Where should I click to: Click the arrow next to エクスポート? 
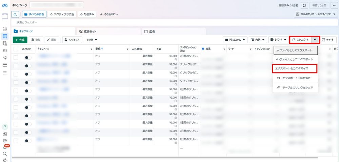click(315, 40)
